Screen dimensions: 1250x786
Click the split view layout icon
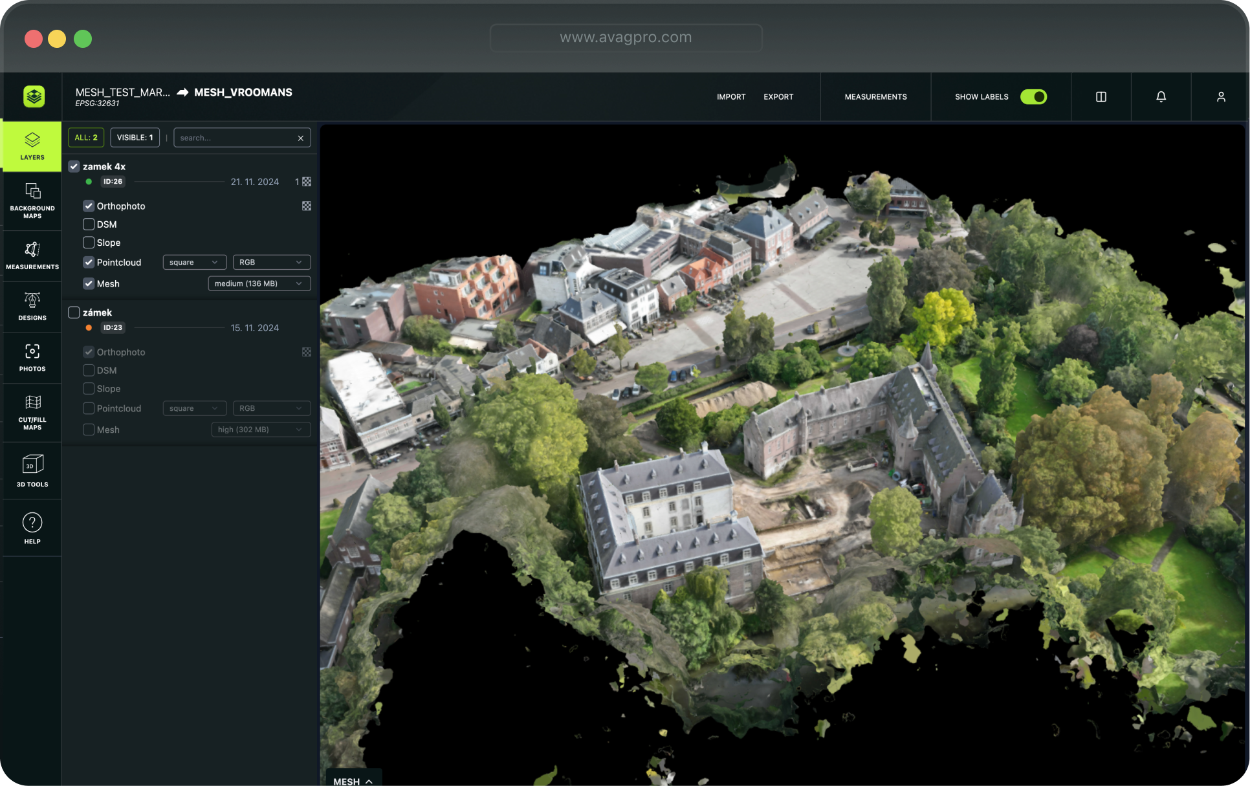[x=1101, y=97]
